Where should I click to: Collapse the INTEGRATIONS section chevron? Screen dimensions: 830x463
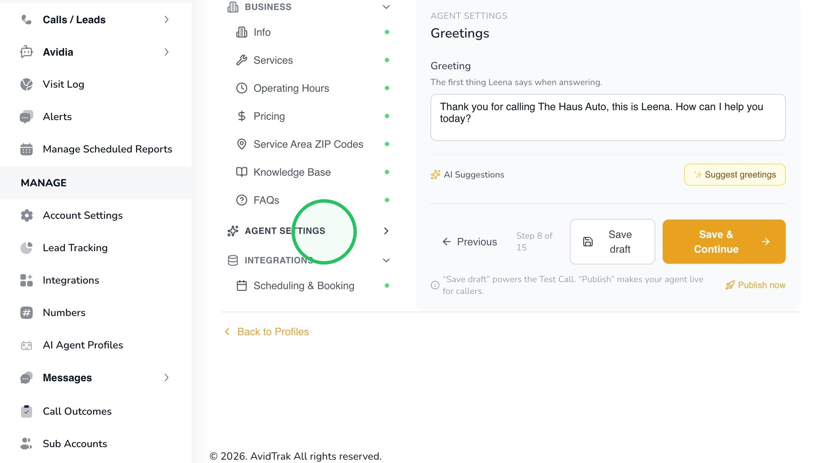[x=386, y=260]
